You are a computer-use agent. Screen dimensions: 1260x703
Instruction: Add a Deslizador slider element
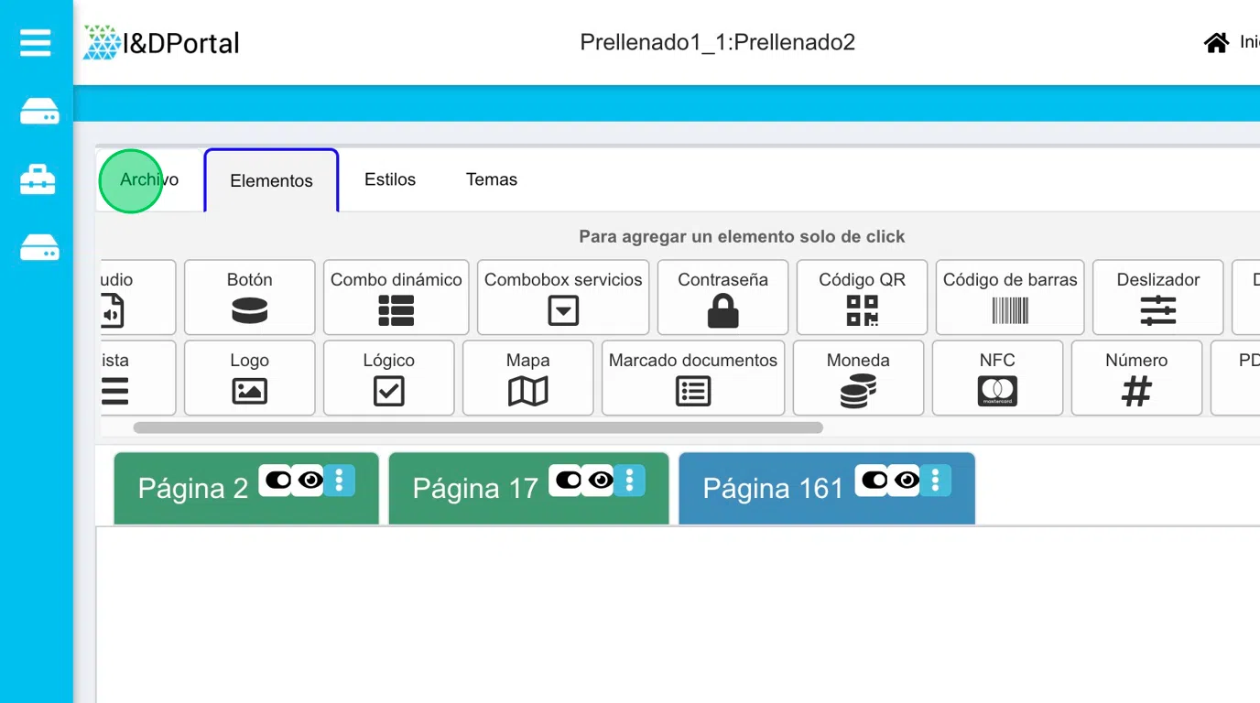[x=1157, y=297]
